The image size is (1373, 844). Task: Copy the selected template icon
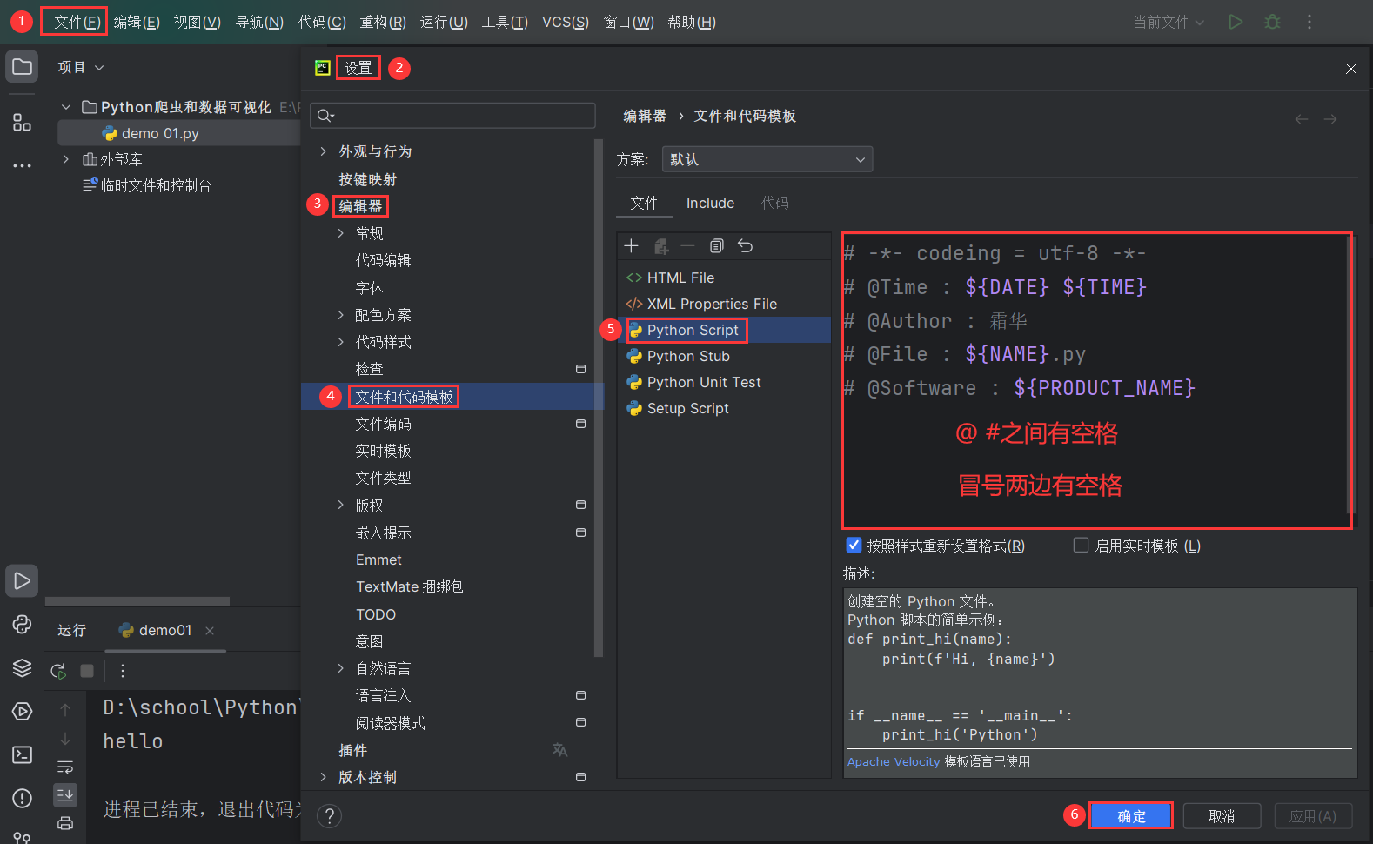click(716, 246)
